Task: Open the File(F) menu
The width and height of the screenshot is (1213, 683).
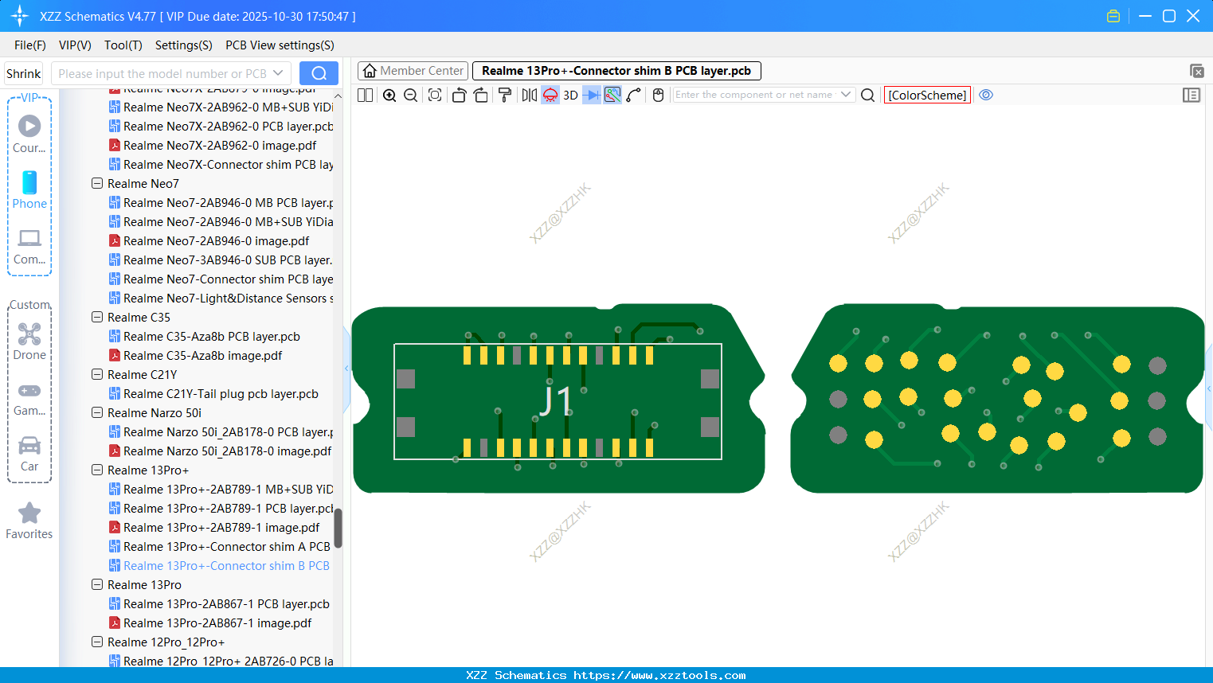Action: [x=30, y=45]
